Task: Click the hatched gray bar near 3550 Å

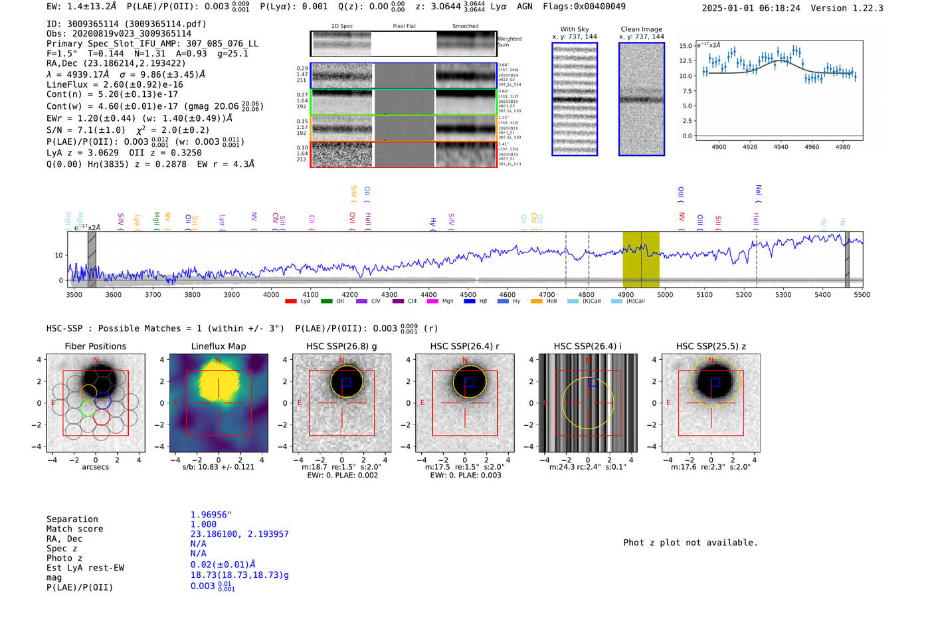Action: coord(92,260)
